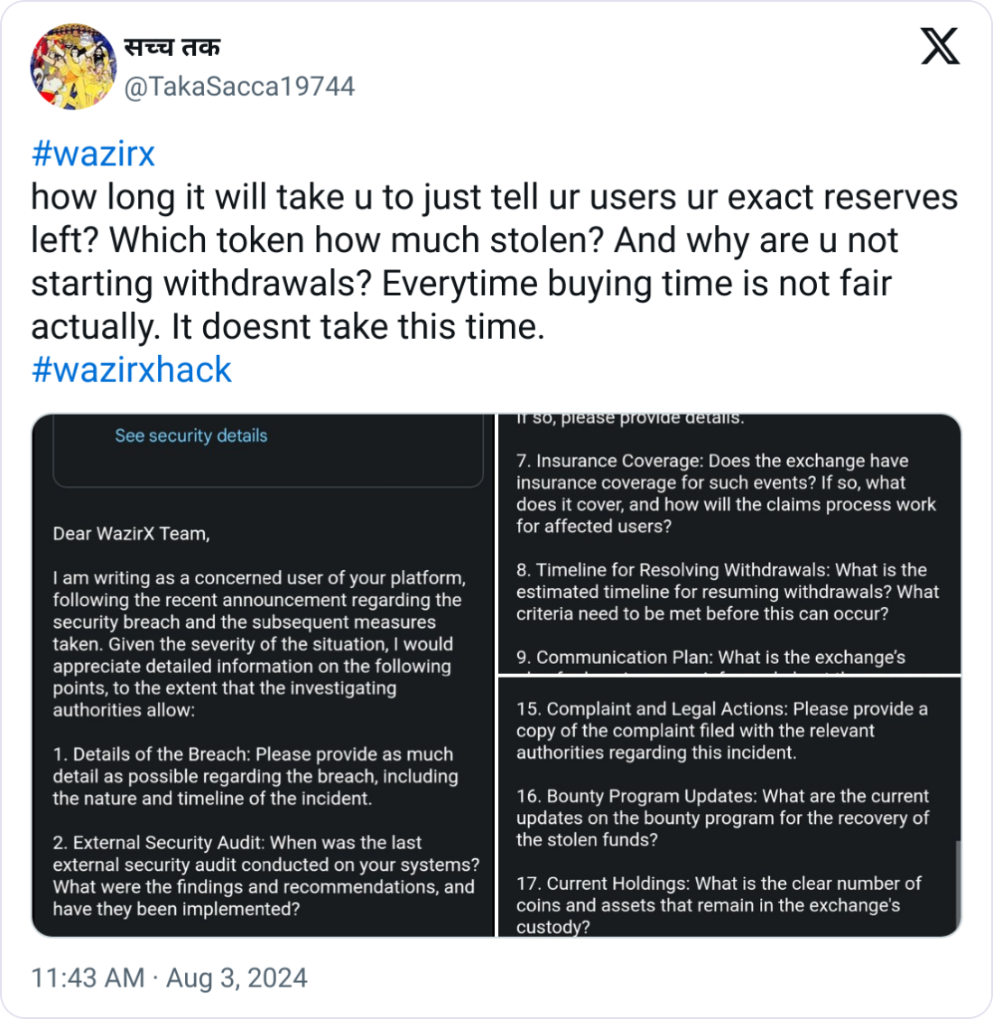Image resolution: width=993 pixels, height=1019 pixels.
Task: Open the 'Dear WazirX Team' letter screenshot
Action: click(264, 675)
